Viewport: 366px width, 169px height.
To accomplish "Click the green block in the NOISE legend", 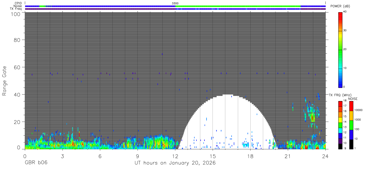I will click(351, 125).
